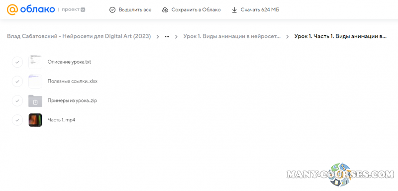
Task: Go to Влад Сабатовский course root breadcrumb
Action: click(x=79, y=36)
